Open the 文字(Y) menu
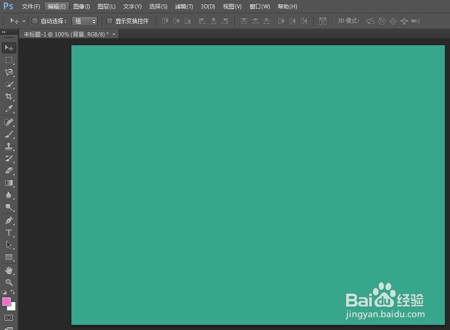The image size is (450, 330). pos(132,7)
